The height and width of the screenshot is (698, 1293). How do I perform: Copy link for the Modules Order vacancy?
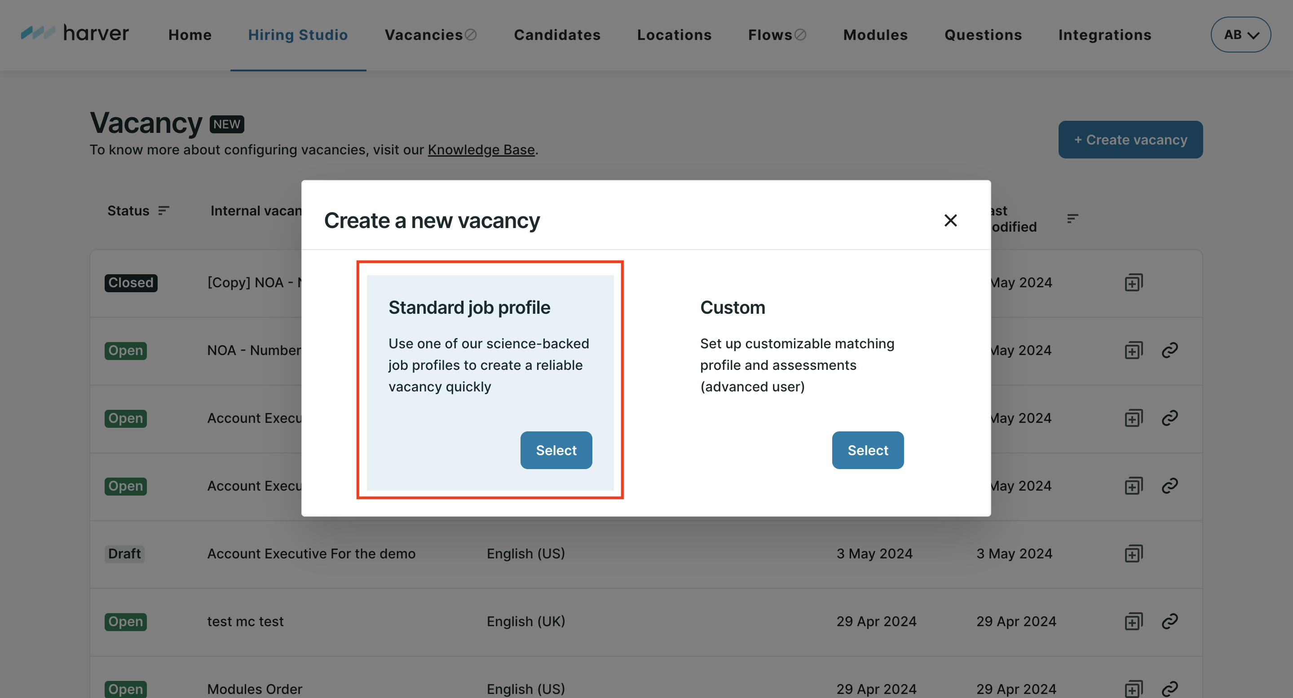click(1169, 689)
